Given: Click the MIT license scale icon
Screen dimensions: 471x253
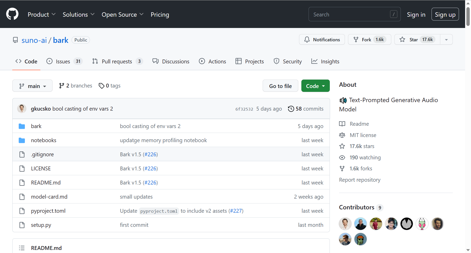Looking at the screenshot, I should [342, 135].
